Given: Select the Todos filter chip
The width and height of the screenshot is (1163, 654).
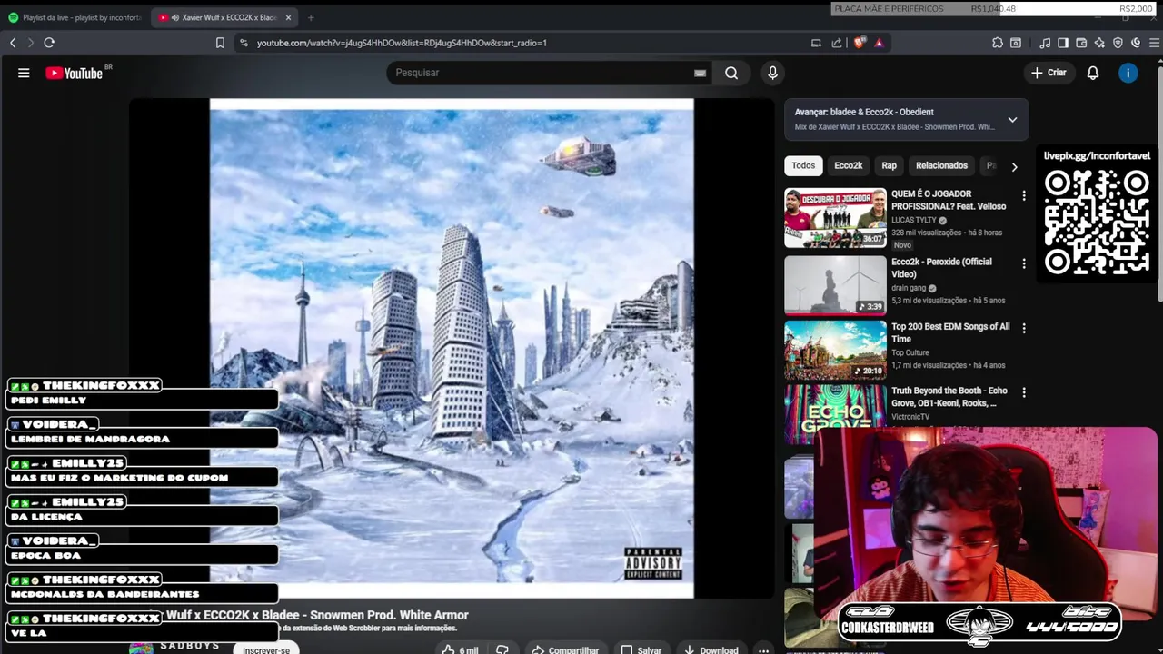Looking at the screenshot, I should pos(803,165).
